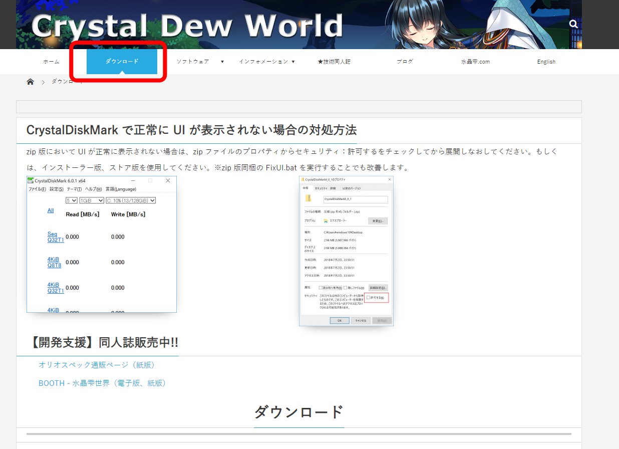Click the エクスプローラー program name

[339, 220]
